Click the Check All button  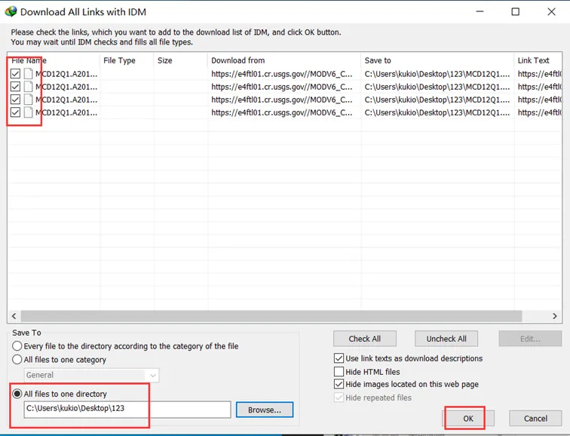365,339
